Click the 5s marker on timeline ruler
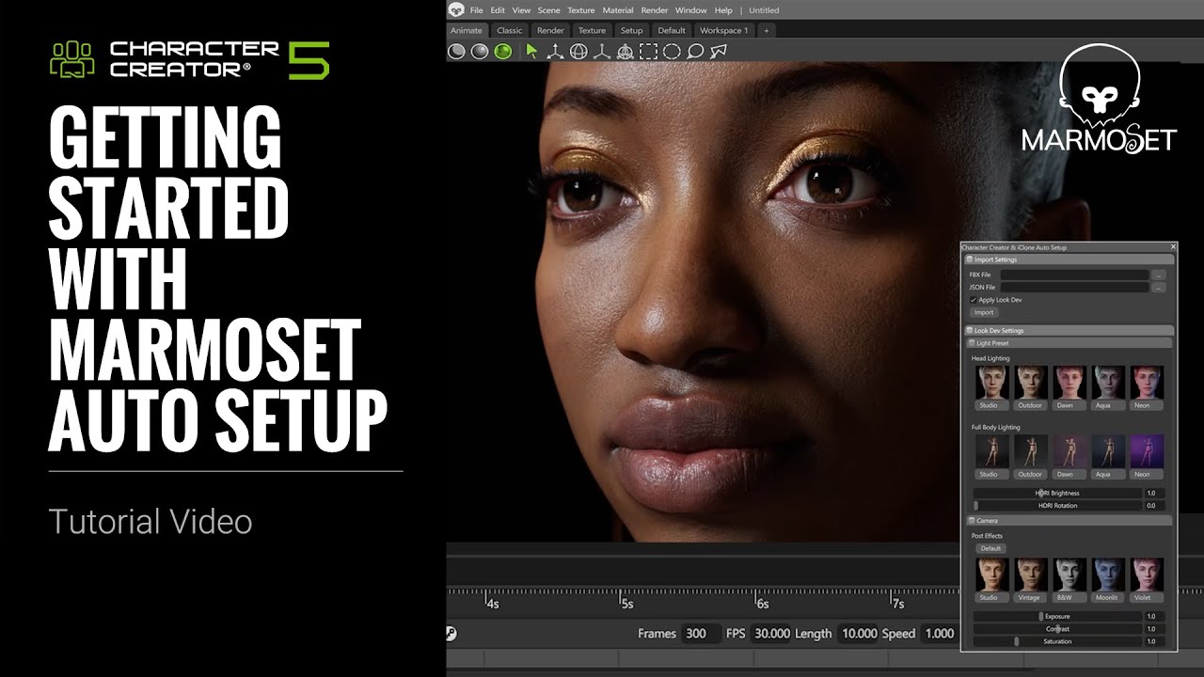The height and width of the screenshot is (677, 1204). 626,604
